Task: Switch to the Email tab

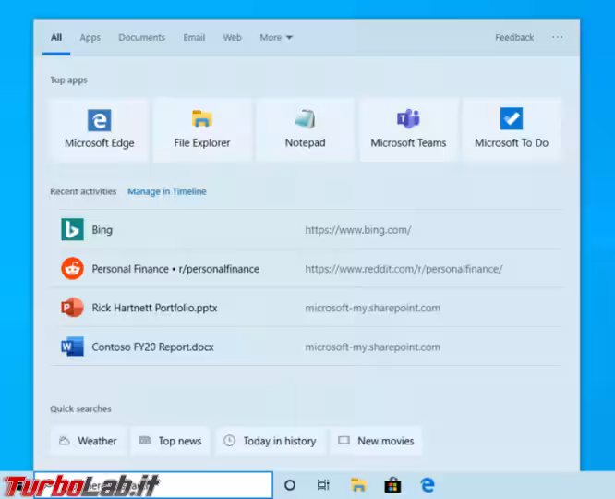Action: pos(194,37)
